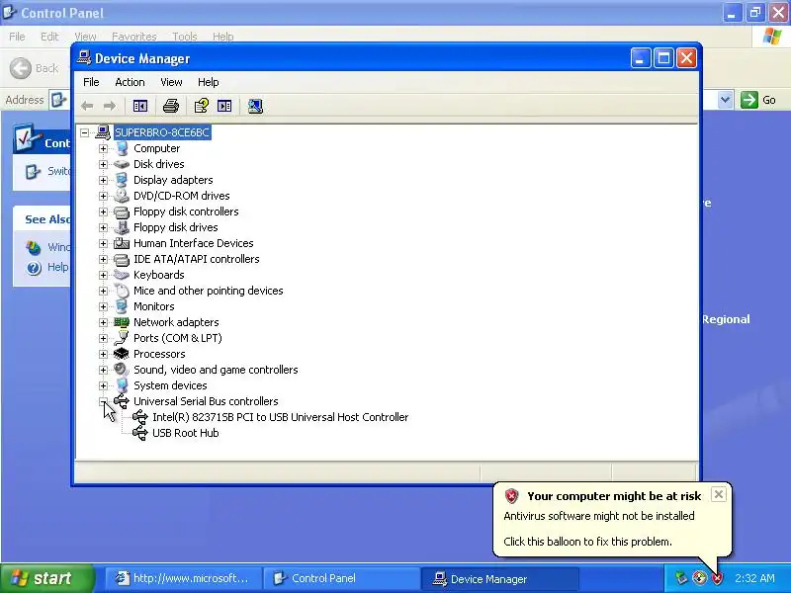
Task: Expand the Network adapters node
Action: coord(104,322)
